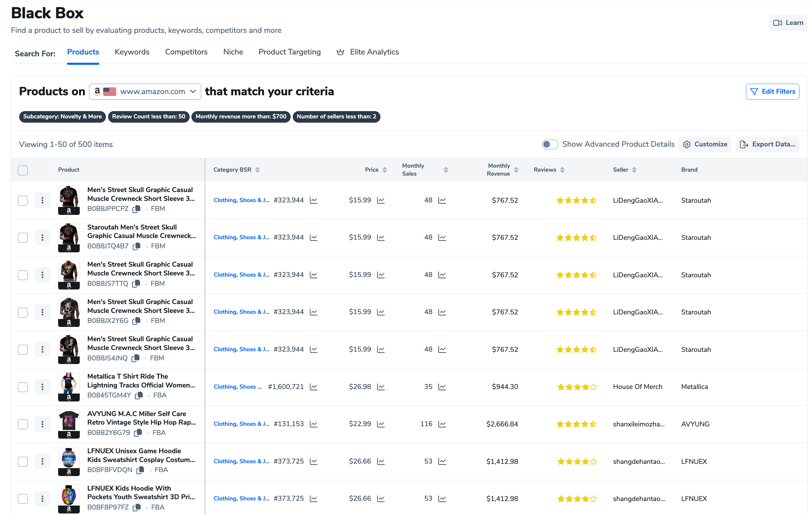Image resolution: width=812 pixels, height=515 pixels.
Task: Switch to the Elite Analytics tab
Action: [x=368, y=52]
